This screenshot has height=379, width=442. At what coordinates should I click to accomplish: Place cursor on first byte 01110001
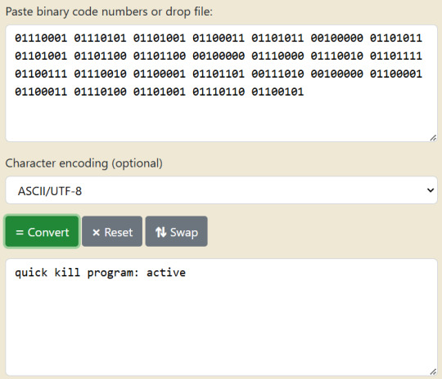pos(41,38)
